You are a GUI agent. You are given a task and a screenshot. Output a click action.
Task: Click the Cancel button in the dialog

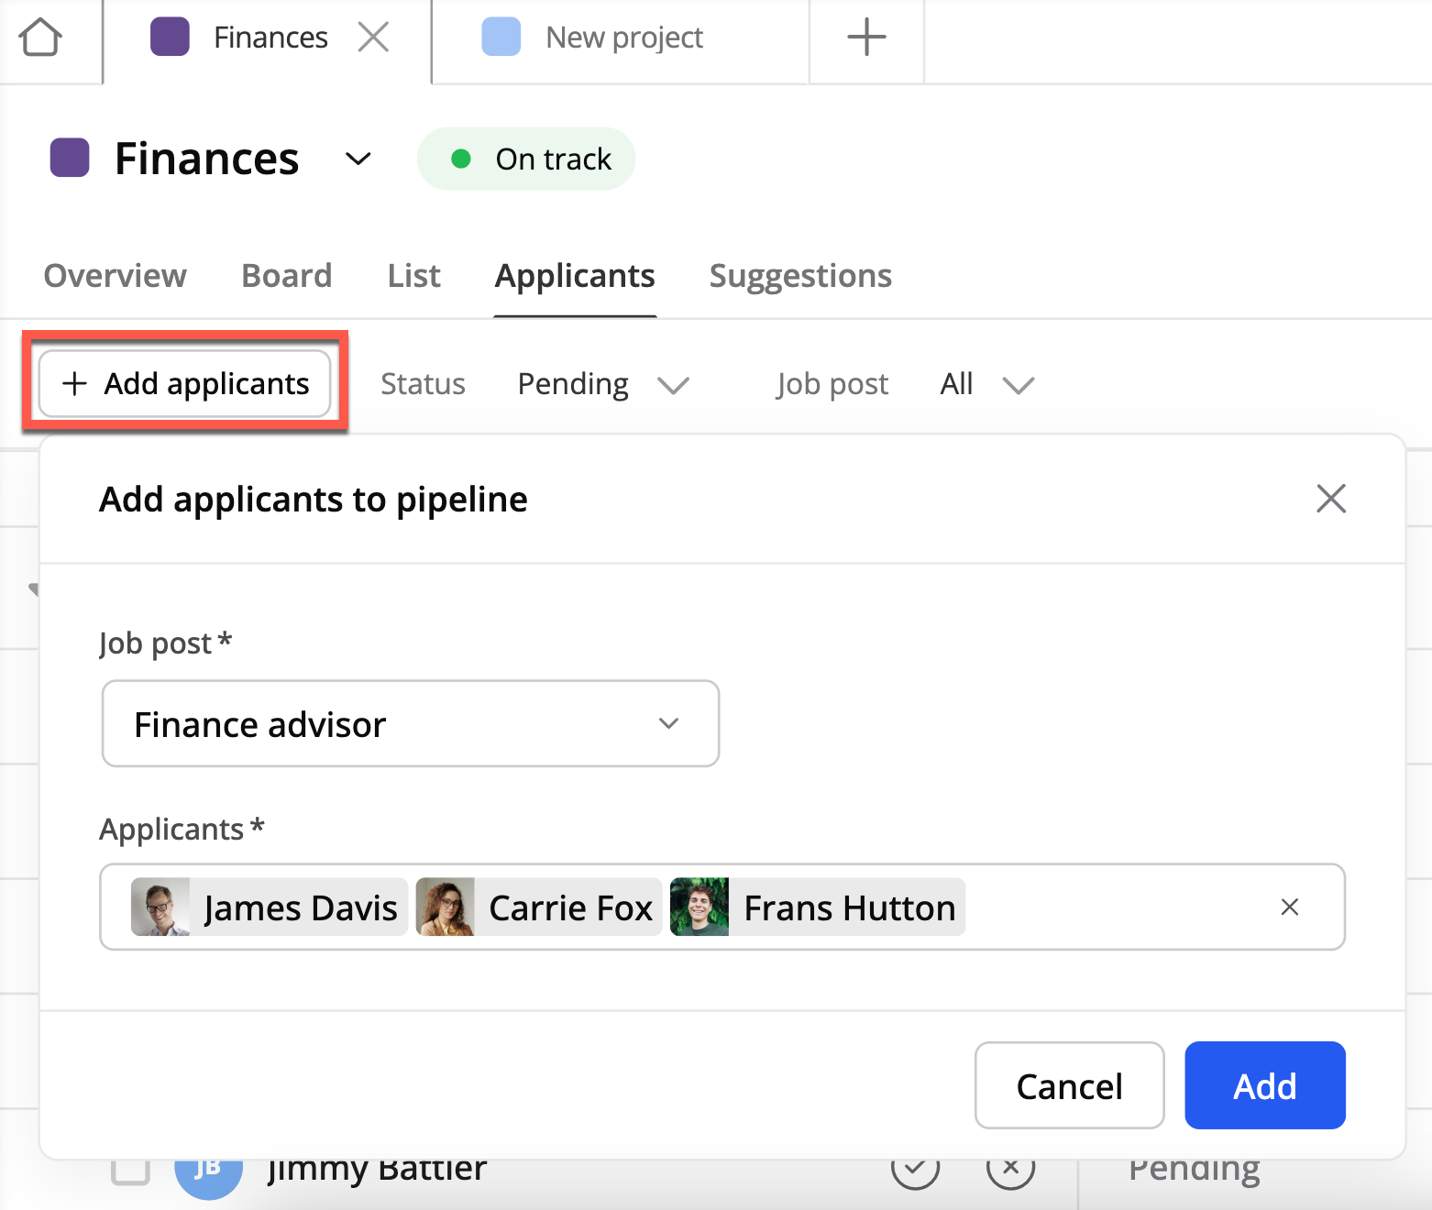click(1069, 1086)
